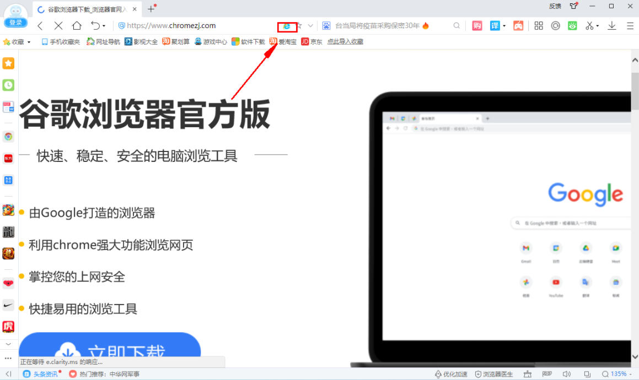The height and width of the screenshot is (380, 639).
Task: Open the game center controller icon
Action: click(x=518, y=25)
